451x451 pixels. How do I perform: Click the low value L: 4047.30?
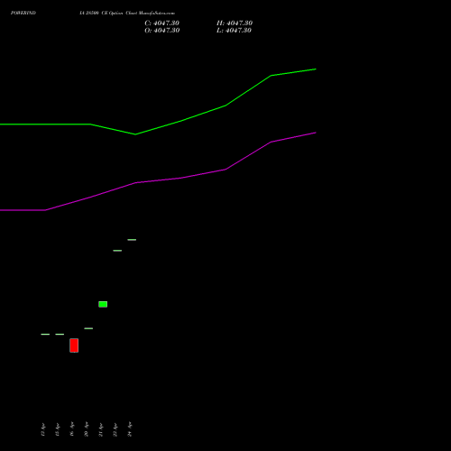click(x=234, y=31)
